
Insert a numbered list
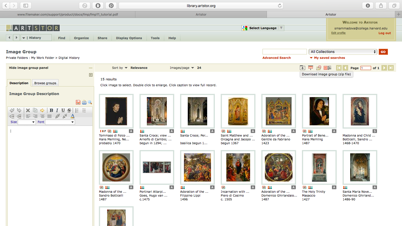[x=77, y=110]
